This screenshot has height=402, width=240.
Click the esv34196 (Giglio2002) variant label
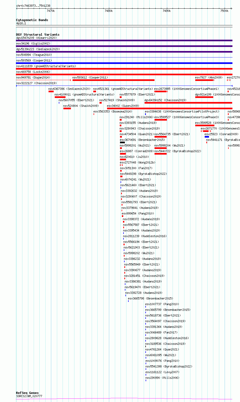[x=33, y=43]
